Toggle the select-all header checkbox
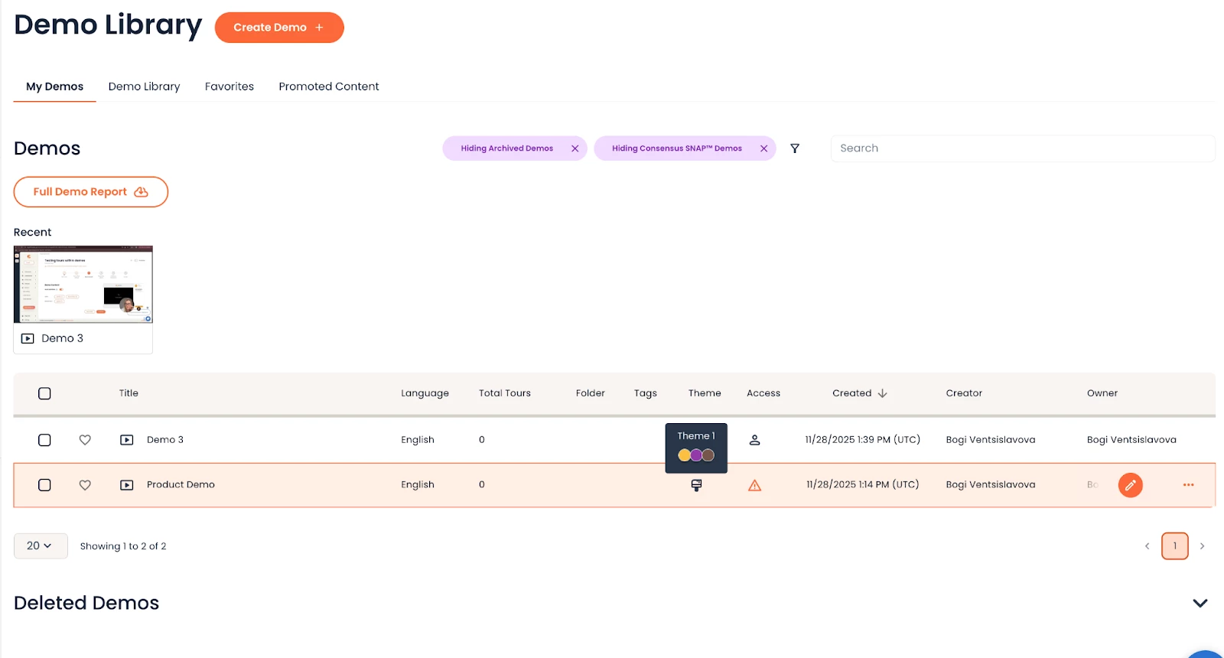1224x658 pixels. (x=44, y=393)
